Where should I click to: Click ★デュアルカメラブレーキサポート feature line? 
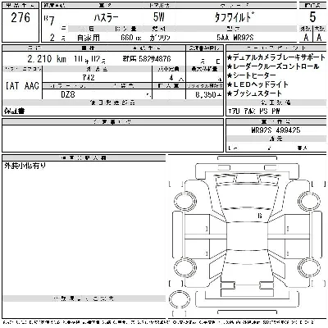[x=276, y=57]
